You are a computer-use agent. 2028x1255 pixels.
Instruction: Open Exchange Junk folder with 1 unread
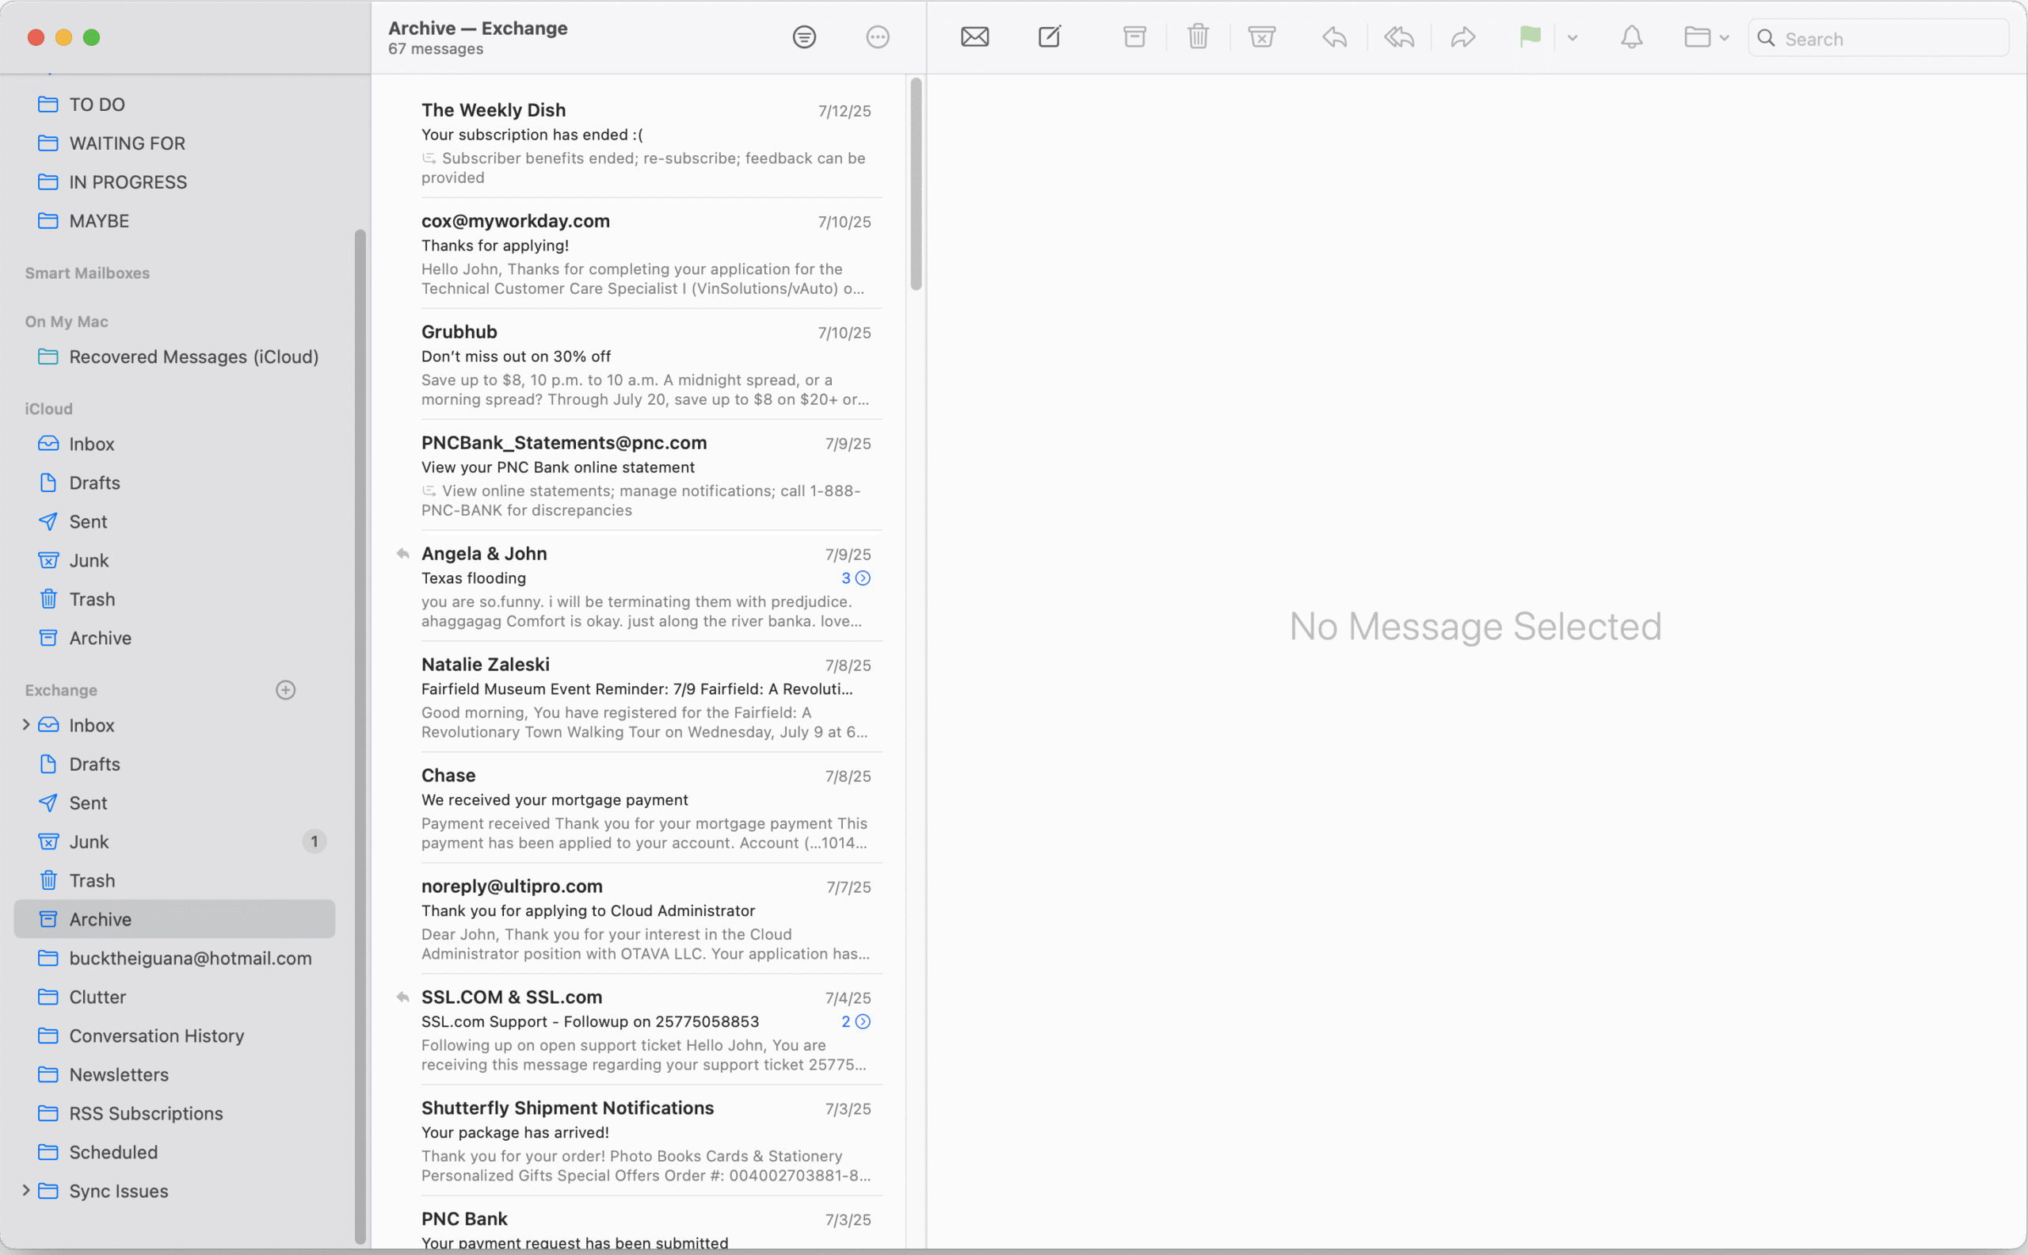[x=174, y=841]
